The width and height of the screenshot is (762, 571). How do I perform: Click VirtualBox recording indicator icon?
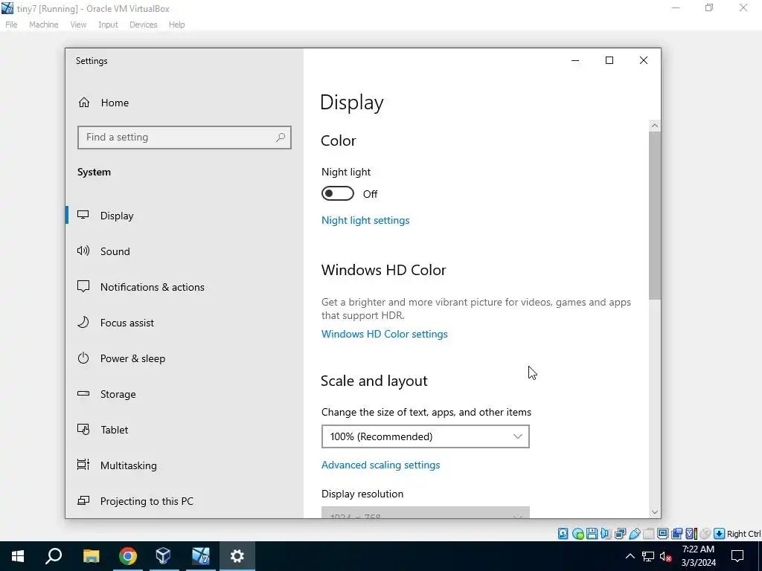tap(677, 534)
